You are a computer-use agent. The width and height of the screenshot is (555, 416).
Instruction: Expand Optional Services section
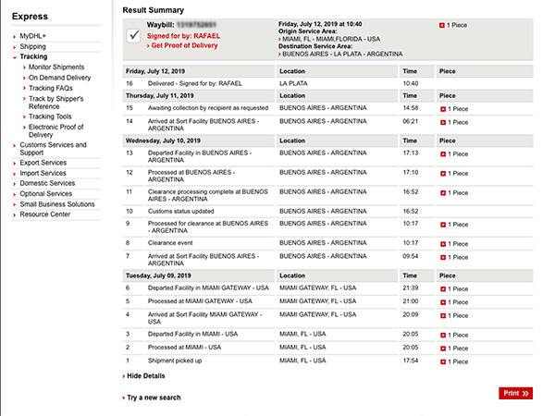point(46,194)
